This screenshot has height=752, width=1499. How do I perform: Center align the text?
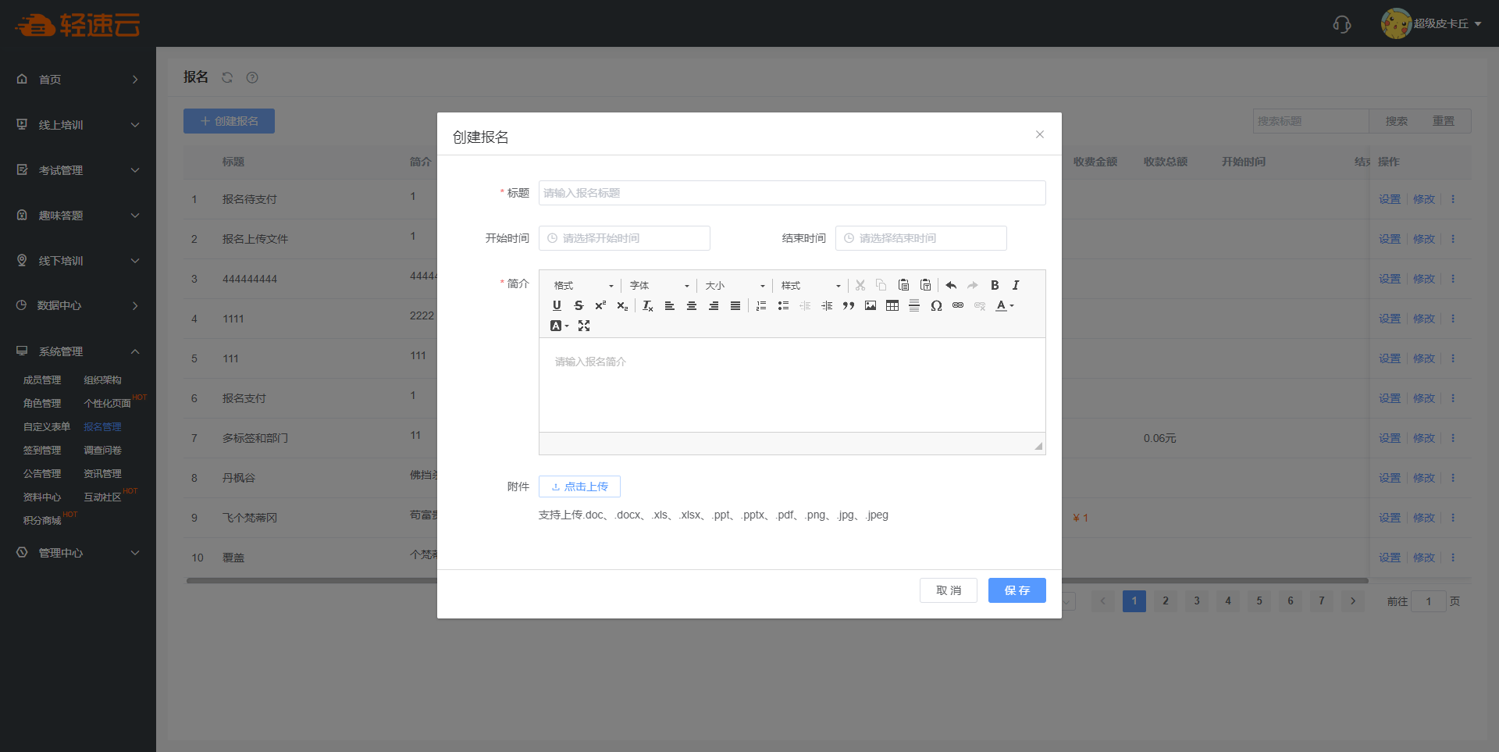click(x=692, y=305)
